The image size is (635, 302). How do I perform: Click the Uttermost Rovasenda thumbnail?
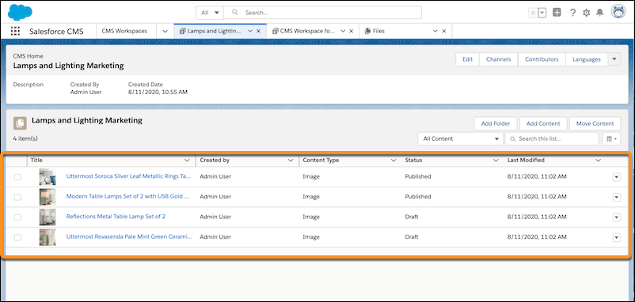(x=48, y=238)
